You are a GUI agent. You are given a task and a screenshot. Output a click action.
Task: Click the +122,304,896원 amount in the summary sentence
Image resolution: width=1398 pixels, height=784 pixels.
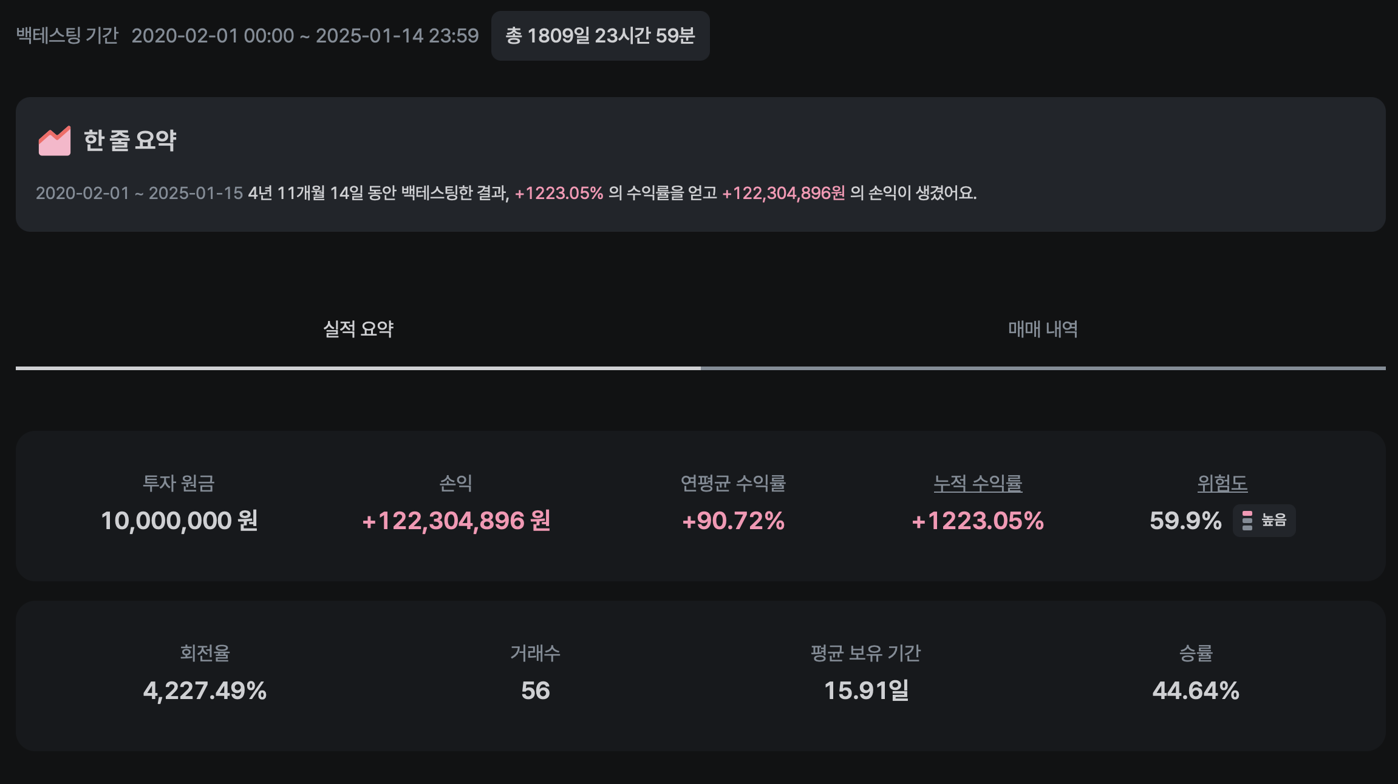coord(783,193)
